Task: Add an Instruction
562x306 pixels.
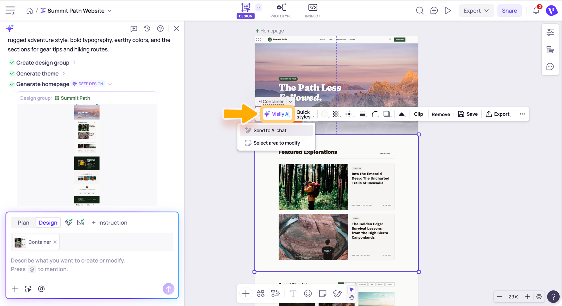Action: pos(109,222)
